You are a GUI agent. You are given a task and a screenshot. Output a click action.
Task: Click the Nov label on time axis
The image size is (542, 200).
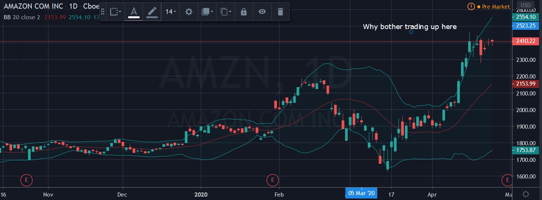48,195
